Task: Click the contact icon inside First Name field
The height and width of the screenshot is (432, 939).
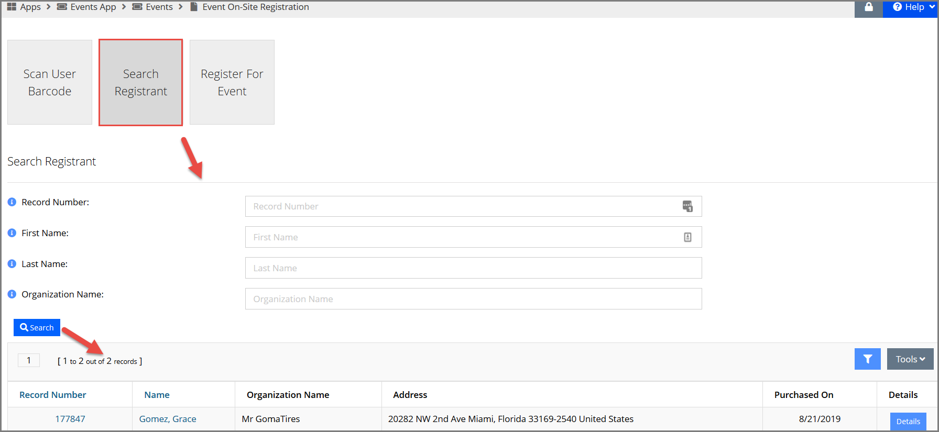Action: 687,237
